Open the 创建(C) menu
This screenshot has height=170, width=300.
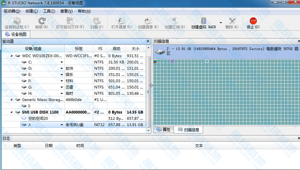(x=32, y=11)
